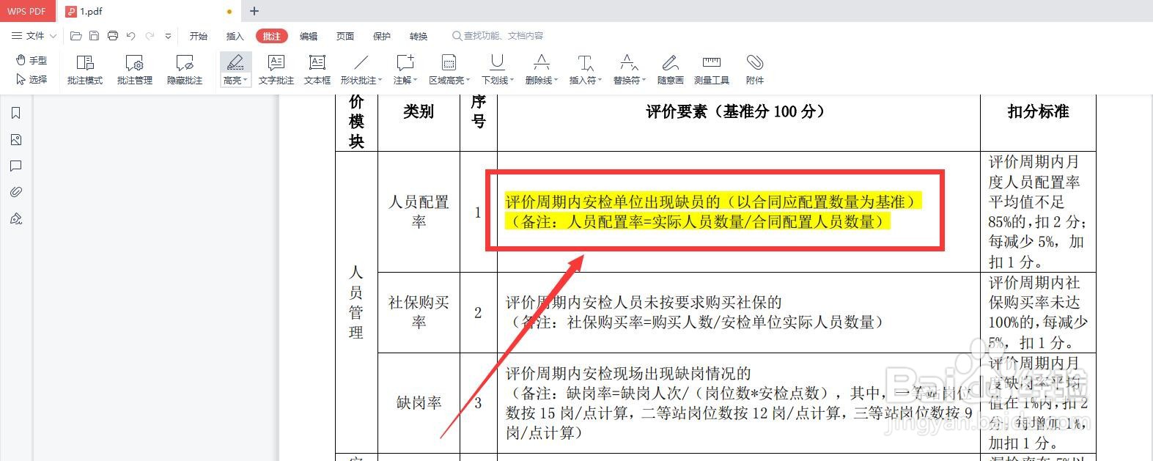Image resolution: width=1153 pixels, height=461 pixels.
Task: Open the thumbnails sidebar panel
Action: click(x=16, y=139)
